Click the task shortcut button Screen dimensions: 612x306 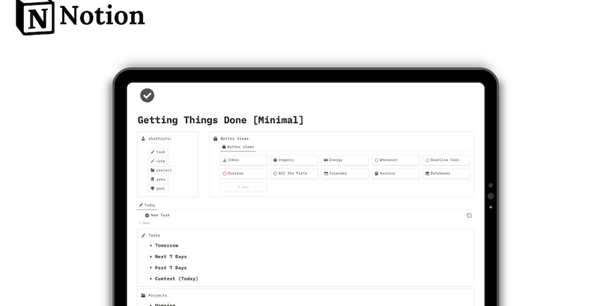point(158,152)
